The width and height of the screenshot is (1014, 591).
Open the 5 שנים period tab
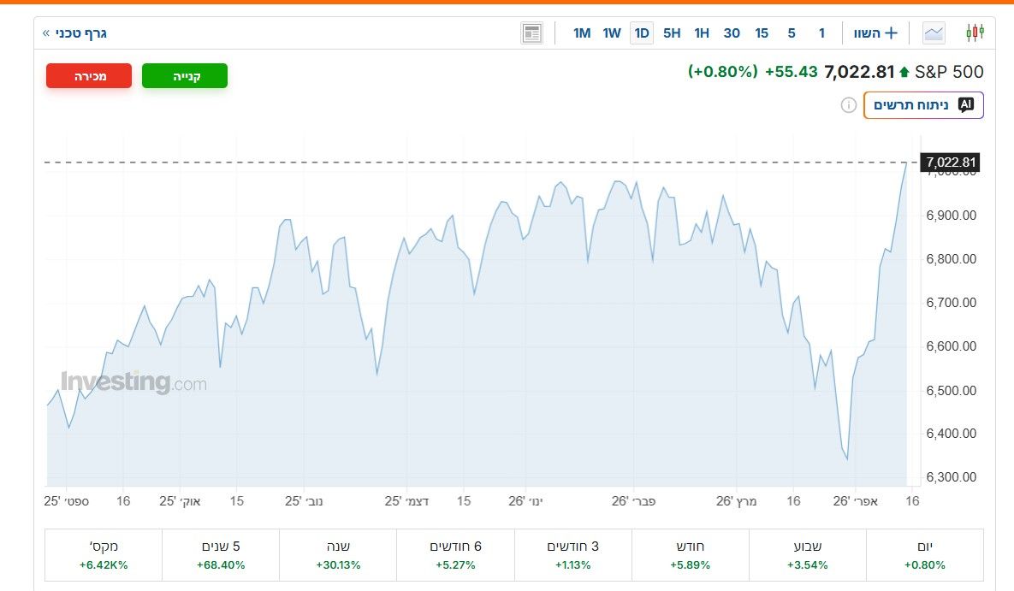tap(221, 555)
